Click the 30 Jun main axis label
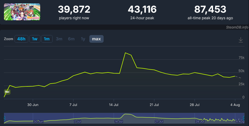The image size is (249, 126). 33,105
